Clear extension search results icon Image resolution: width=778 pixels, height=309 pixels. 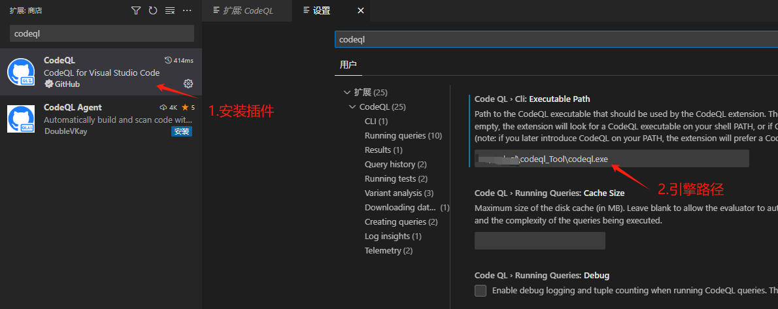click(170, 10)
